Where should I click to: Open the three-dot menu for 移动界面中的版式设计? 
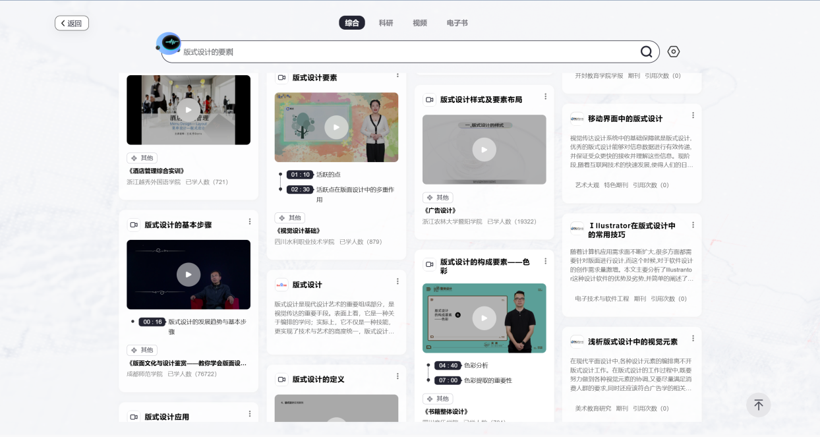tap(693, 115)
